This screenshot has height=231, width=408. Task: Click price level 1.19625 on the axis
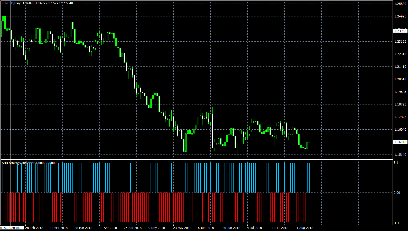400,92
